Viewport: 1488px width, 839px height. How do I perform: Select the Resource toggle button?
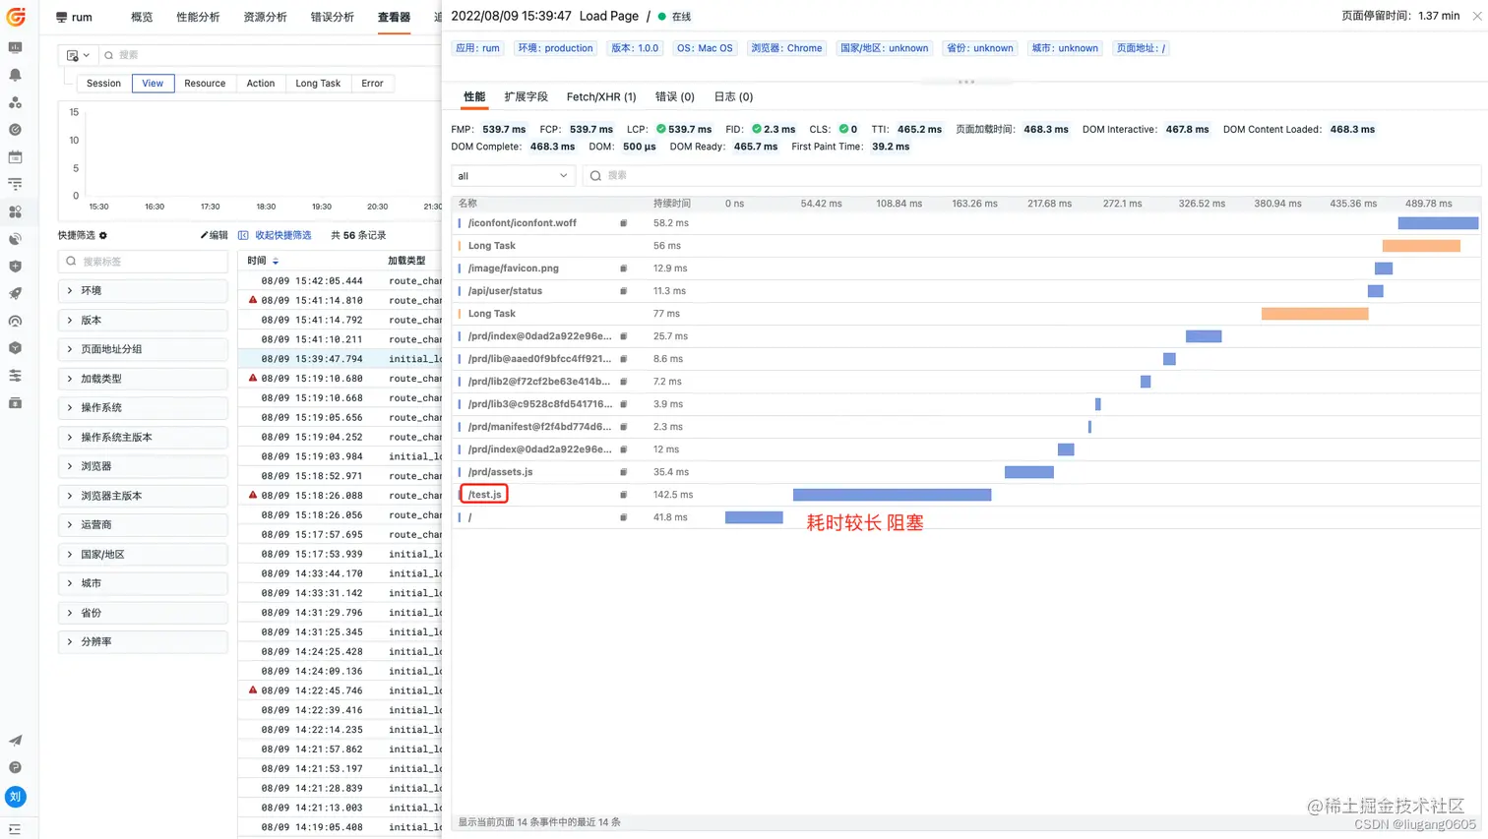tap(205, 84)
